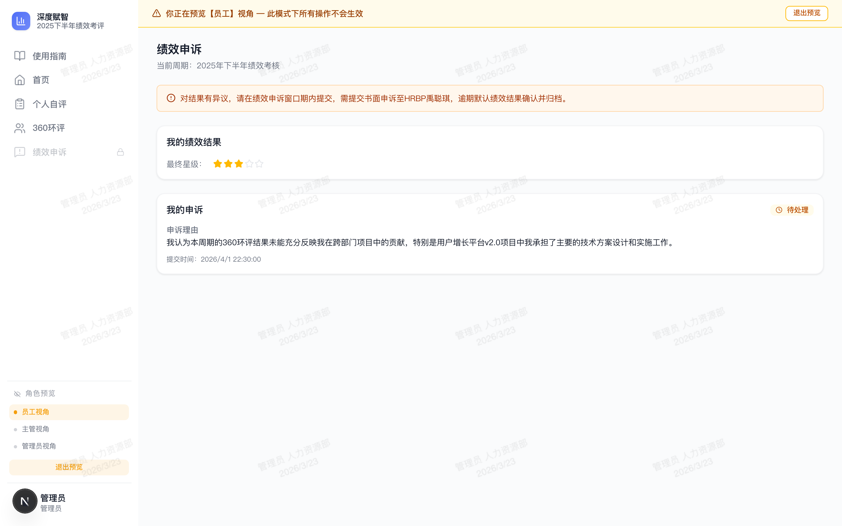The height and width of the screenshot is (526, 842).
Task: Open the app logo bar chart icon
Action: coord(21,21)
